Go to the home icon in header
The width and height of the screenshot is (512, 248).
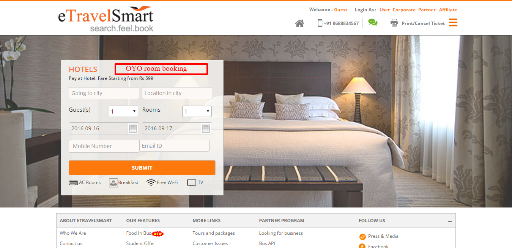click(299, 23)
